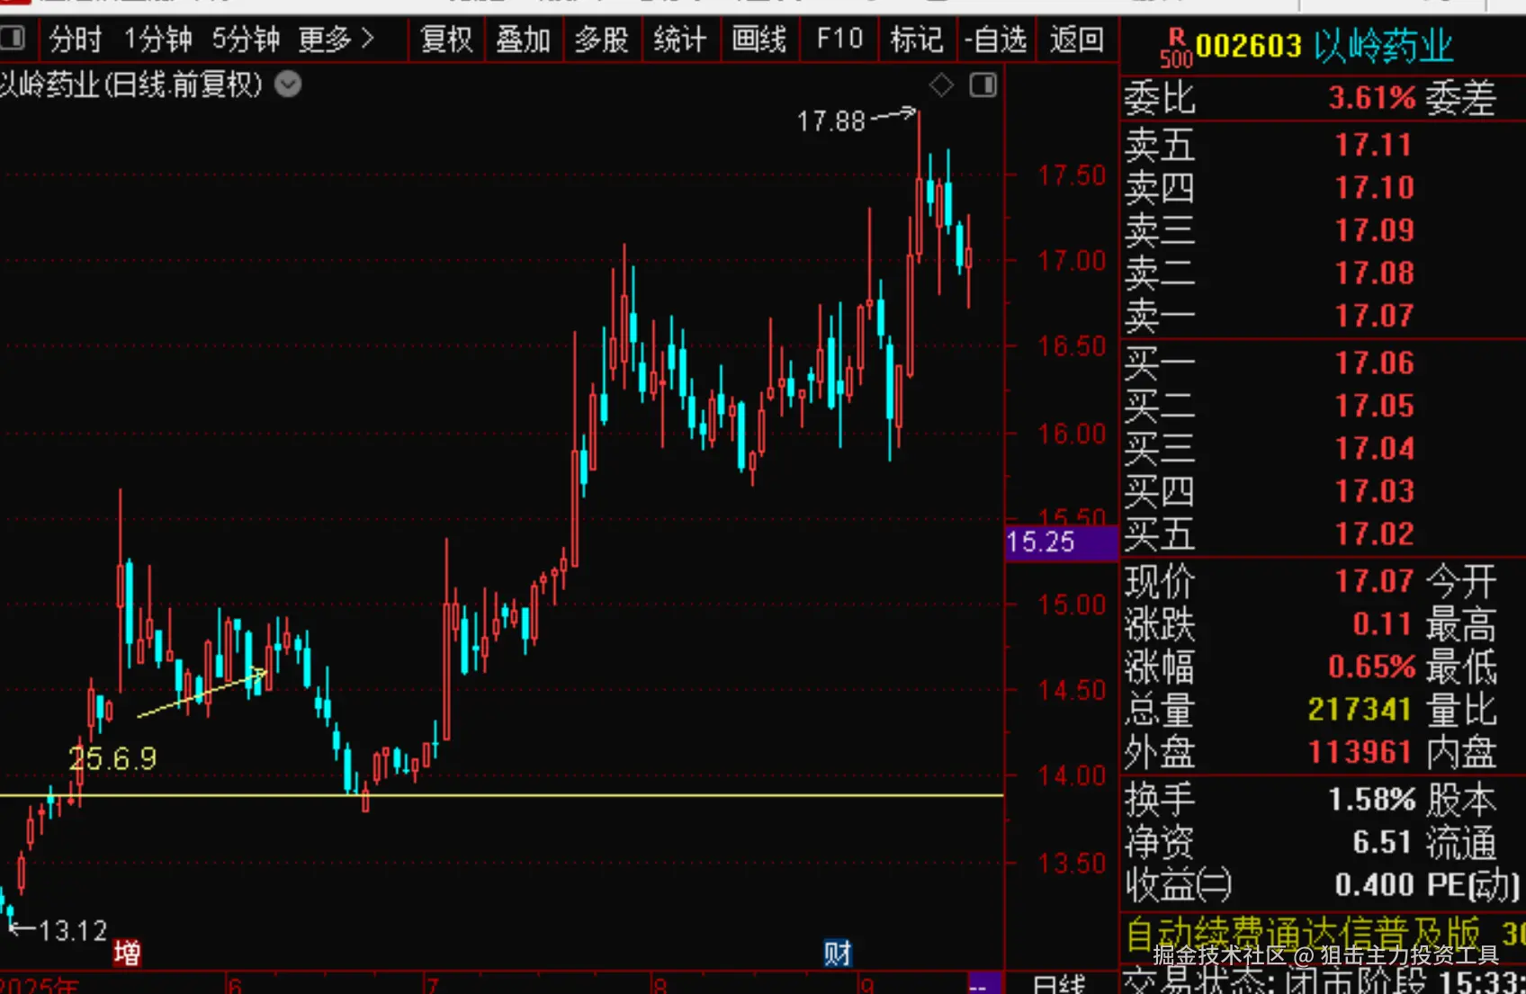Click the 返回 back button
Image resolution: width=1526 pixels, height=994 pixels.
point(1076,40)
